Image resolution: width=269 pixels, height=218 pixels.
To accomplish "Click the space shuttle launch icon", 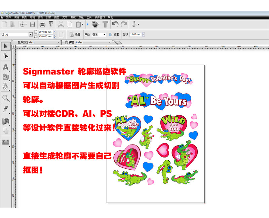I will 134,24.
